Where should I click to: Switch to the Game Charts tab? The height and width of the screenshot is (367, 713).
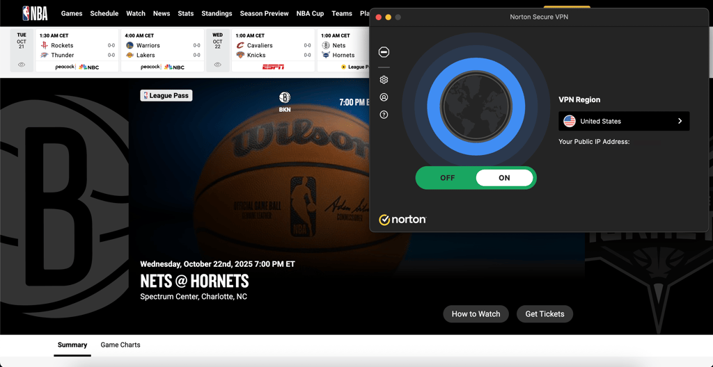(x=120, y=345)
